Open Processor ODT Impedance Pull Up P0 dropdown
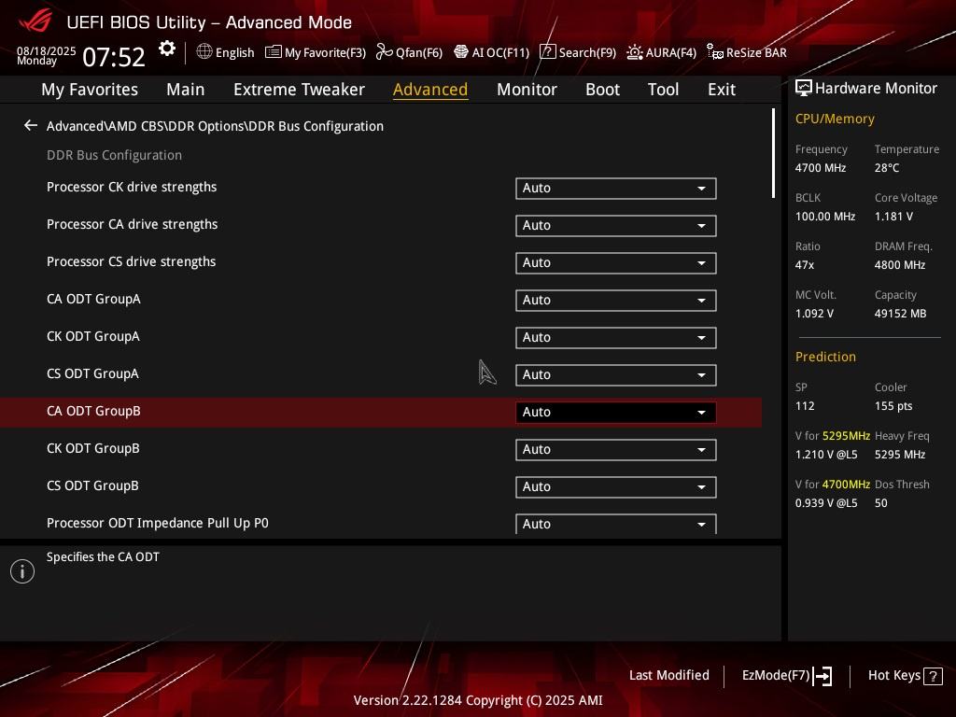Viewport: 956px width, 717px height. 615,524
